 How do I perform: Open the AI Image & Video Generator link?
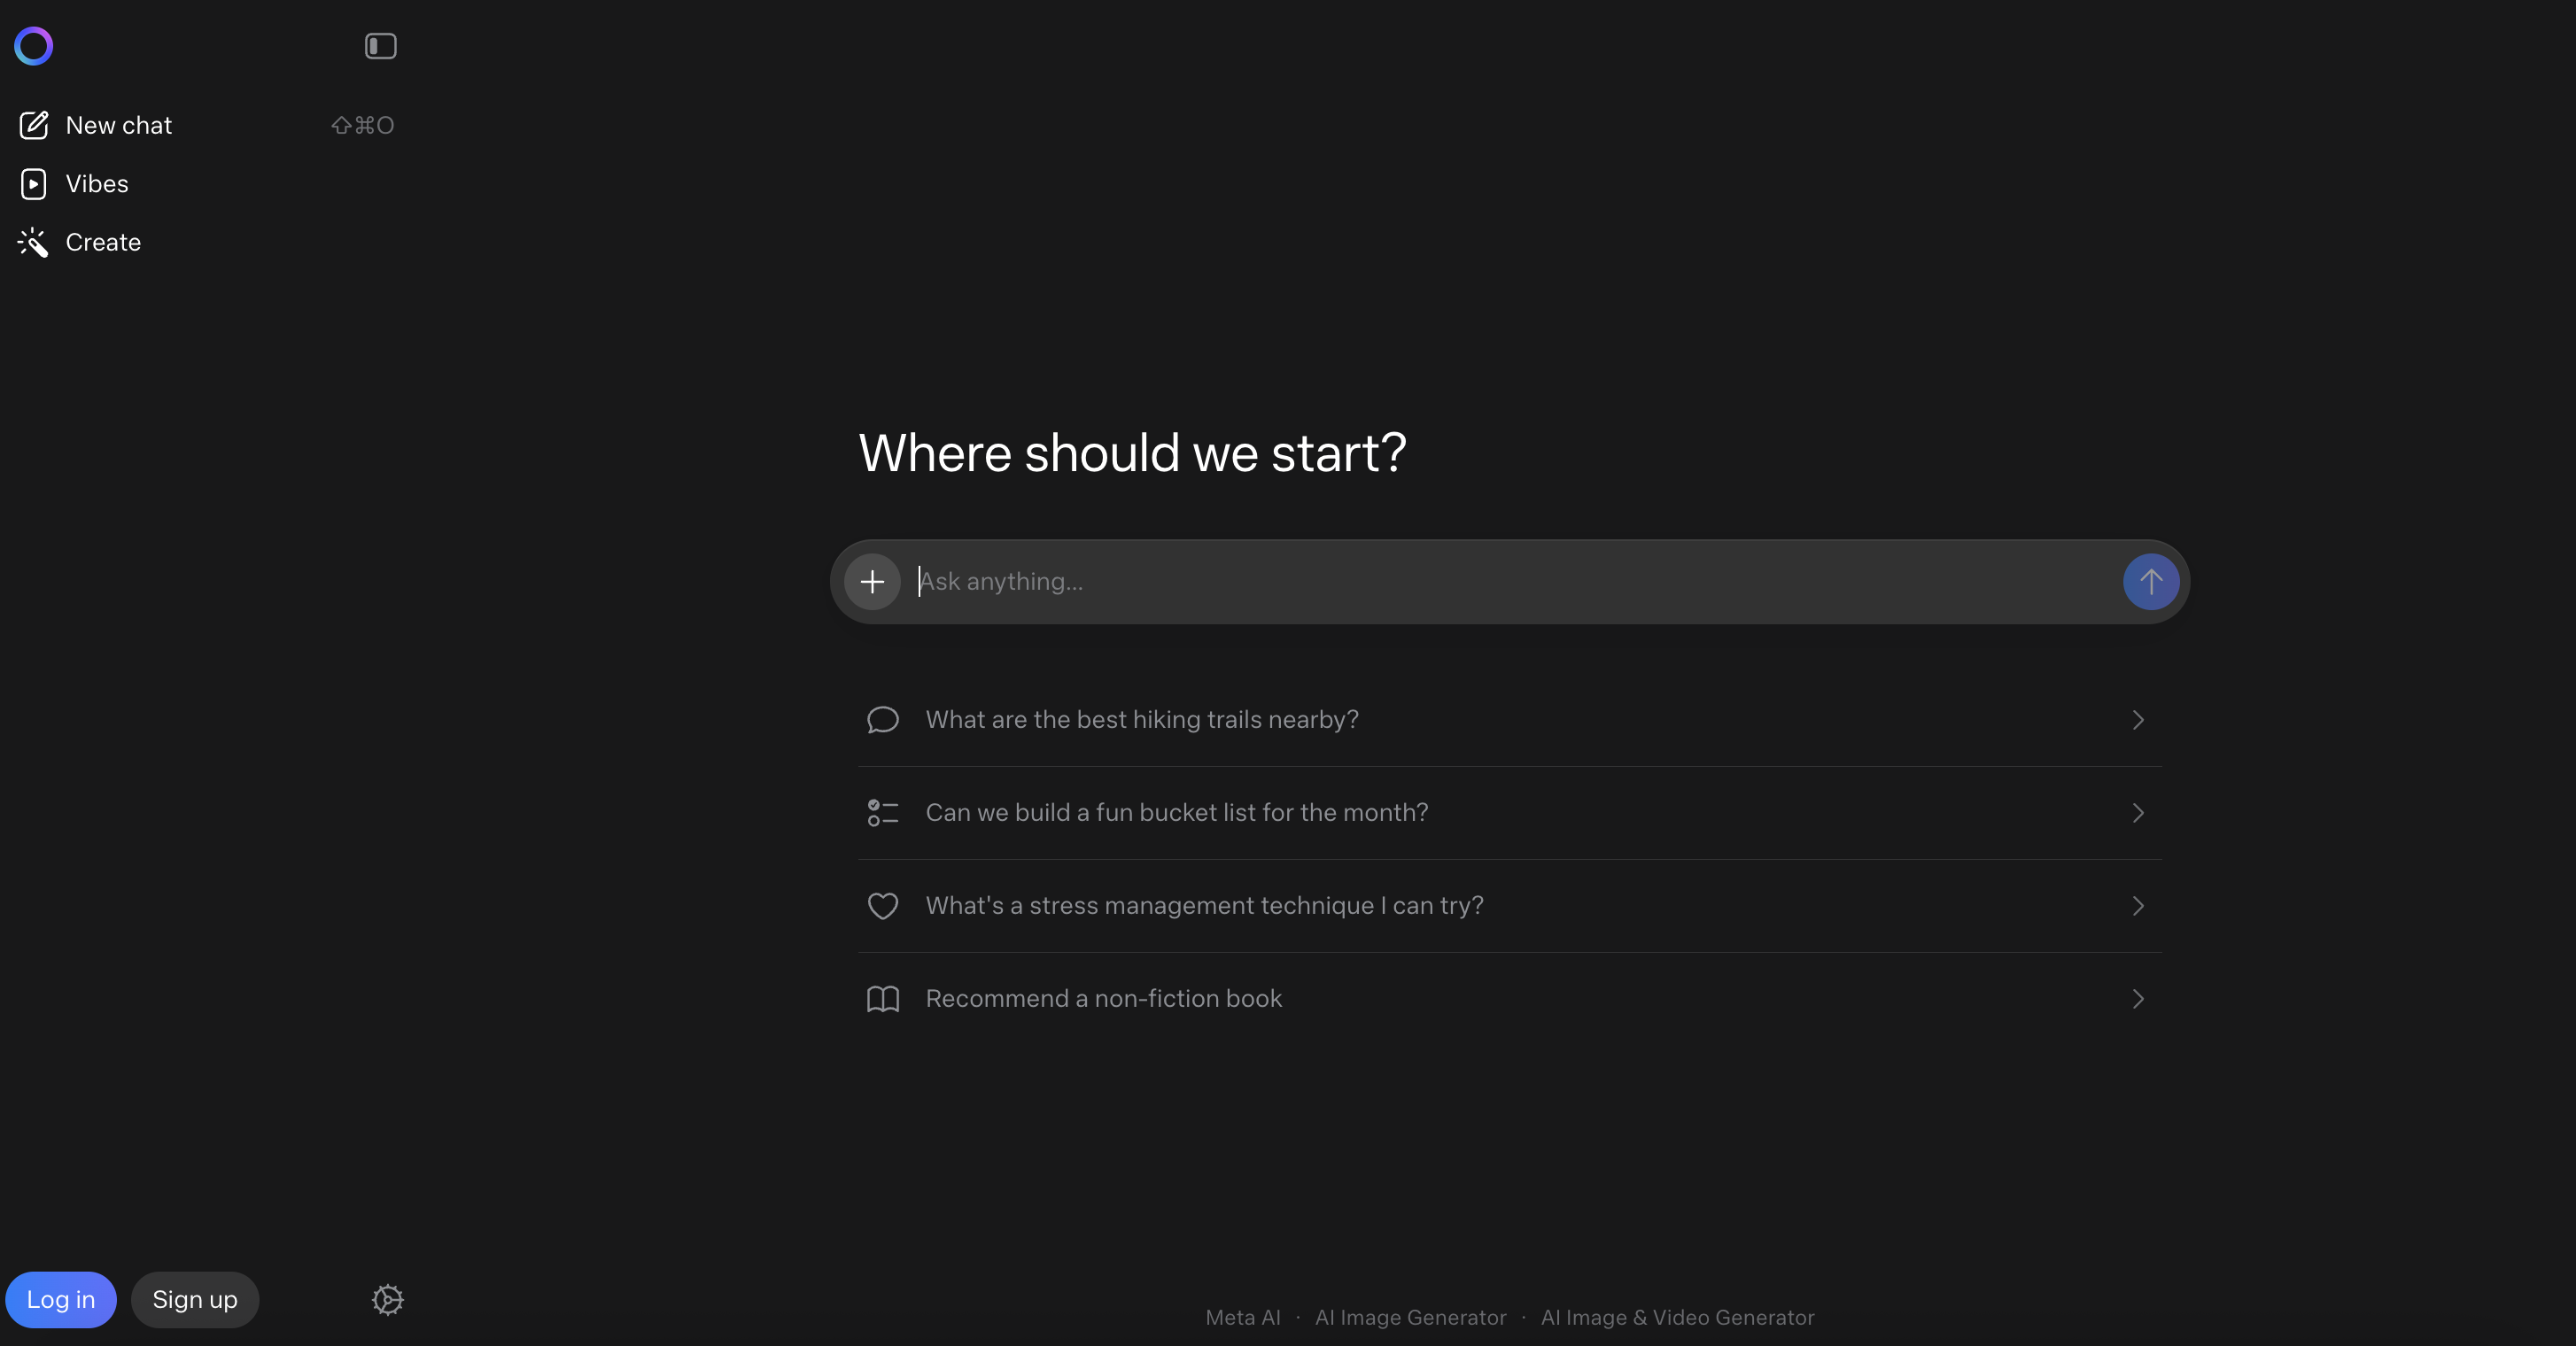coord(1677,1317)
